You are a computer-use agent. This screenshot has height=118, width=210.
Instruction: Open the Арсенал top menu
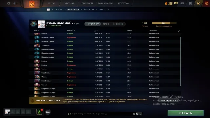[69, 3]
